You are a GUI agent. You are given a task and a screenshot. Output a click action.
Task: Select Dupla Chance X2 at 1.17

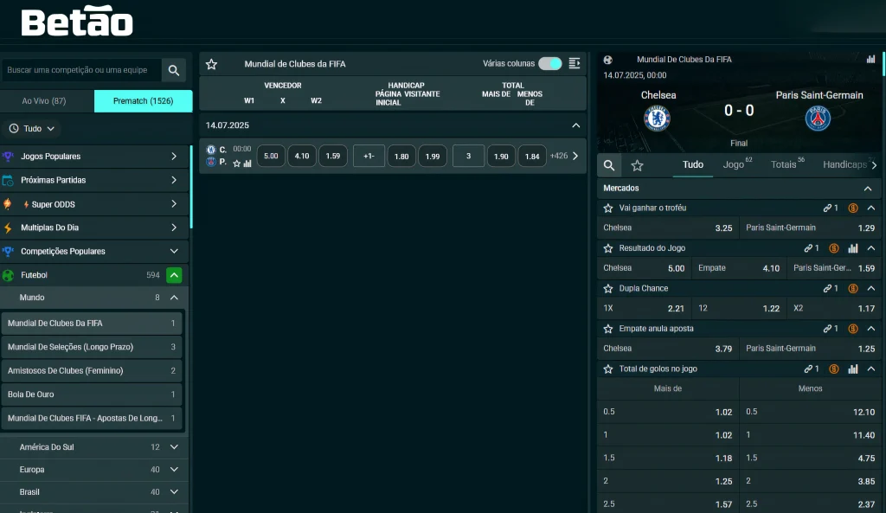834,309
